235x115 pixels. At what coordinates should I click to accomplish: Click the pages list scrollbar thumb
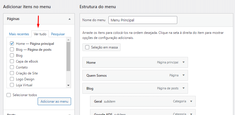tap(68, 56)
